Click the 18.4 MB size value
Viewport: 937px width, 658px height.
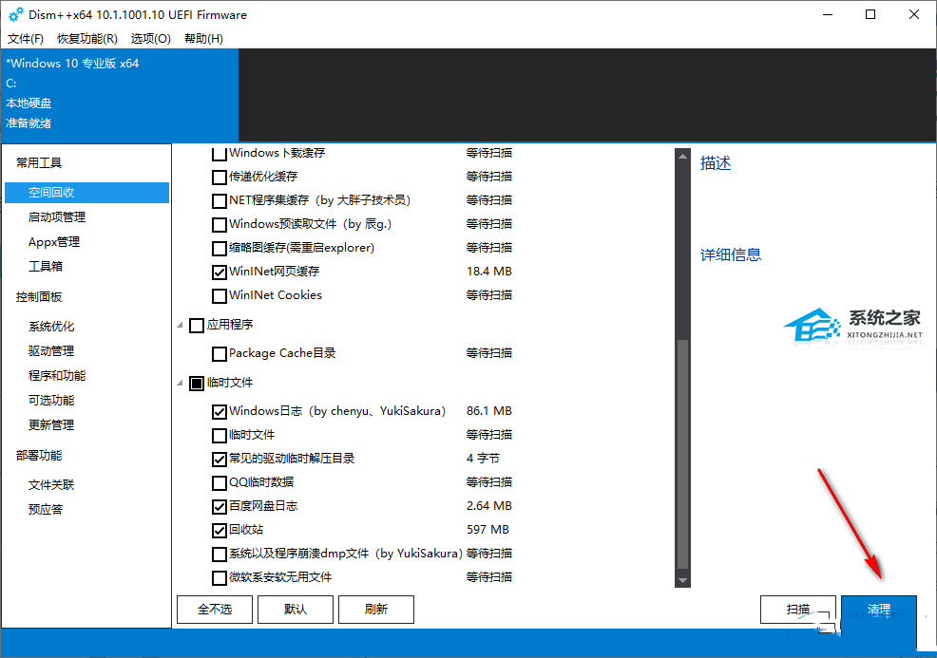[x=488, y=272]
